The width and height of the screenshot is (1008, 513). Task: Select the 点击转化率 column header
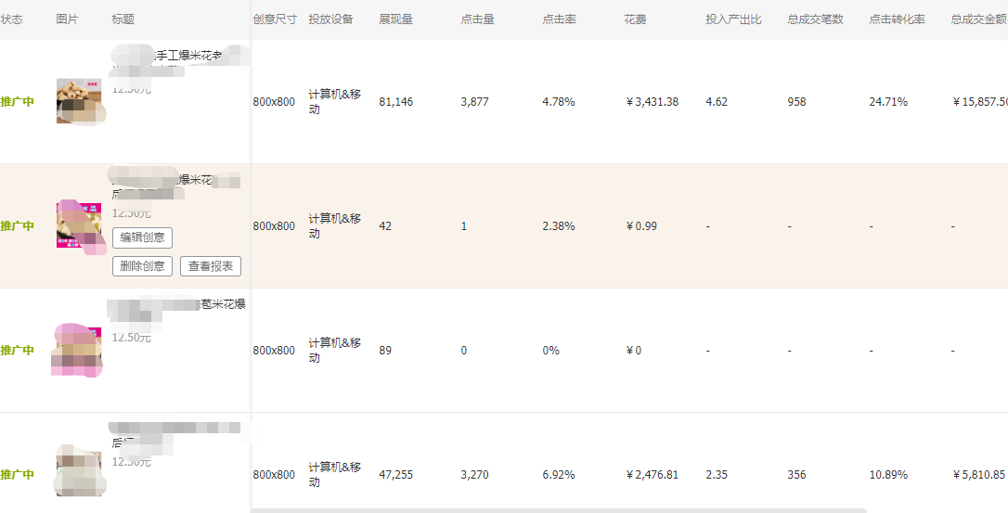pos(897,19)
